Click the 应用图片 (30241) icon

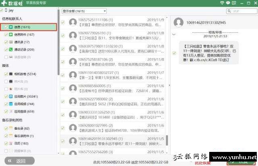[11, 96]
